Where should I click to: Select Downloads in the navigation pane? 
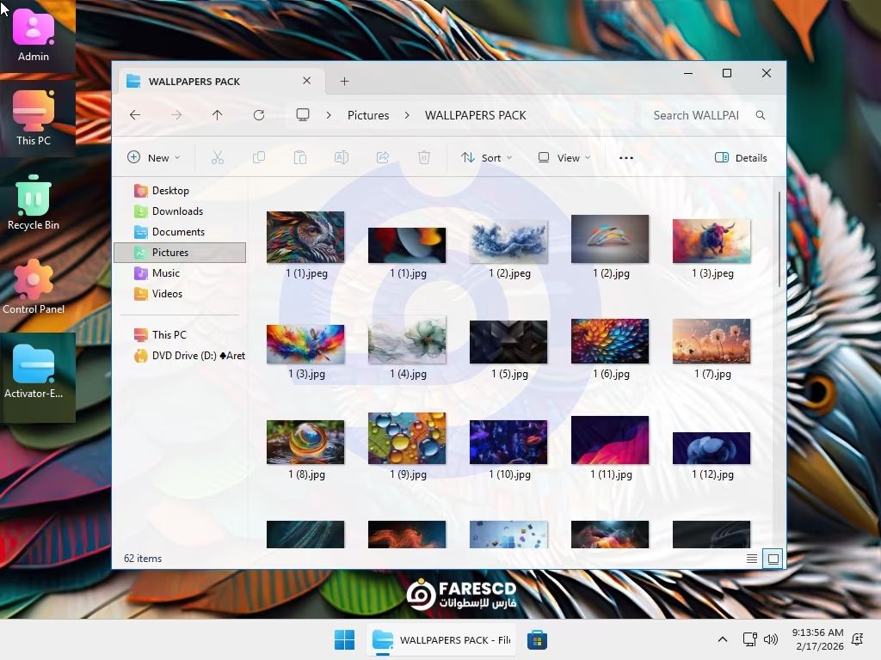(x=177, y=211)
